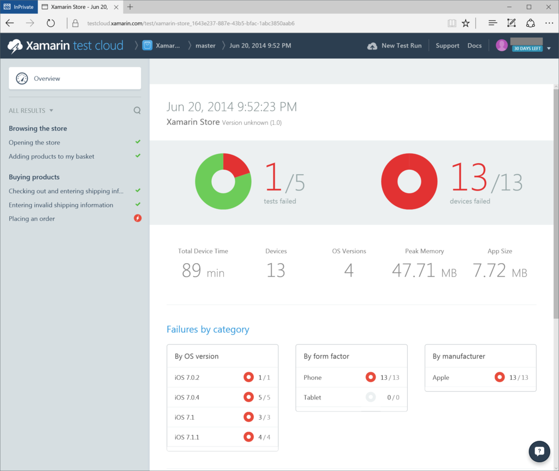
Task: Click the page vertical scrollbar
Action: pos(556,203)
